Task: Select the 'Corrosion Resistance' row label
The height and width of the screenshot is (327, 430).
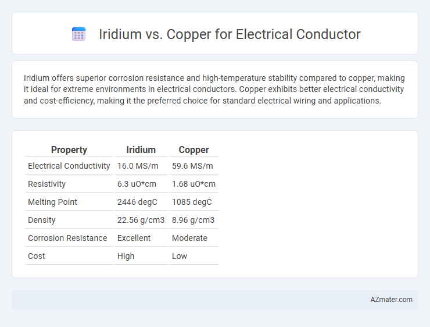Action: coord(67,238)
